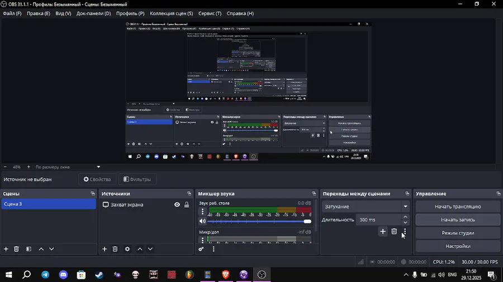Open the Вид (V) menu
Screen dimensions: 503x282
click(x=63, y=13)
